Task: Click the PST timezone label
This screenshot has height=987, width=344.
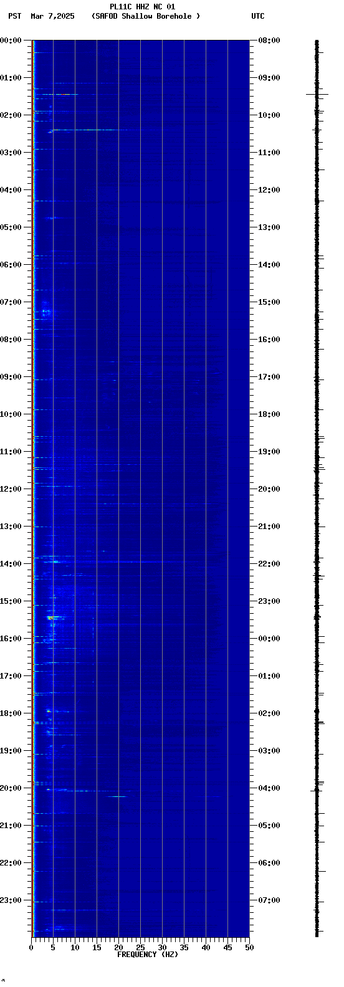Action: (x=14, y=16)
